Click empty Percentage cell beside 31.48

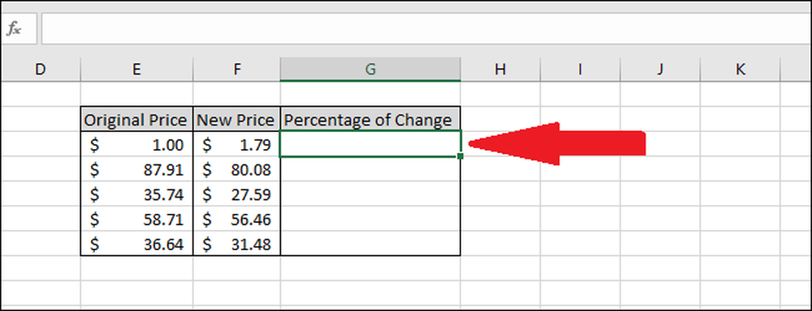point(370,243)
